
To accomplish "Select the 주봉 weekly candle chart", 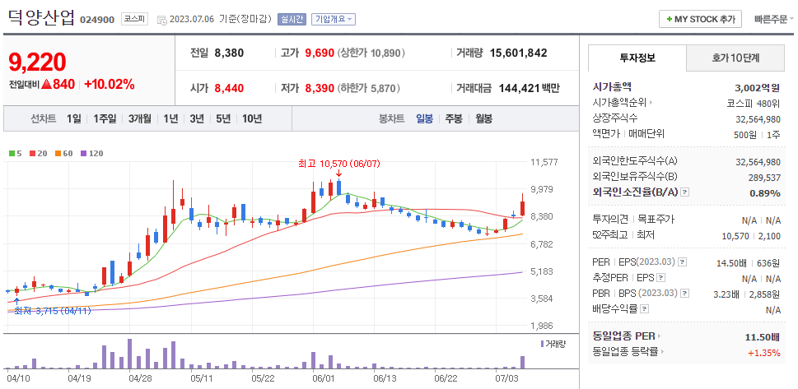I will coord(454,119).
